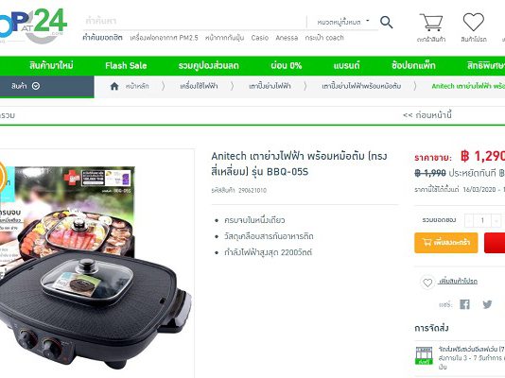Open the ผ่อน 0% menu item
Viewport: 505px width, 378px height.
286,65
